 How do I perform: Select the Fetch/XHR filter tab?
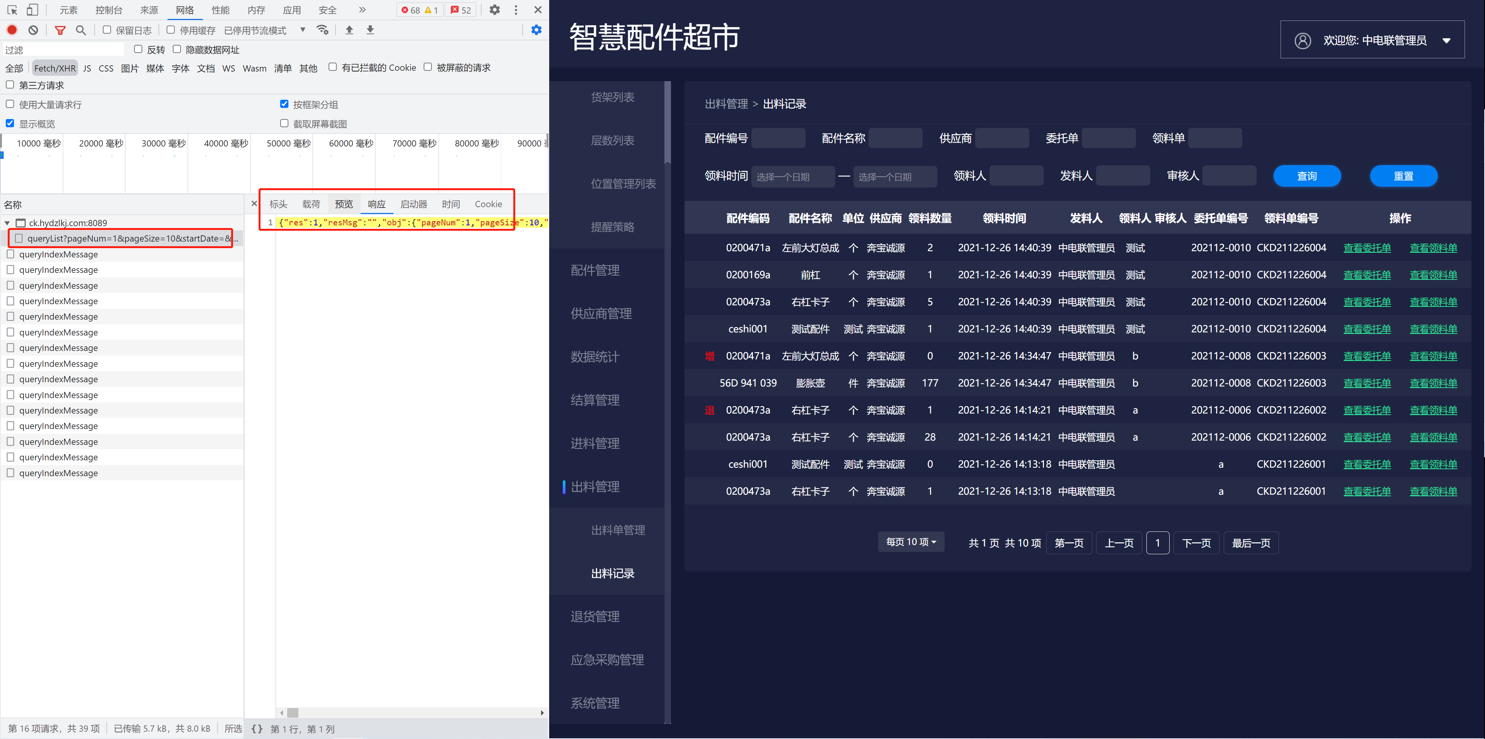[55, 67]
